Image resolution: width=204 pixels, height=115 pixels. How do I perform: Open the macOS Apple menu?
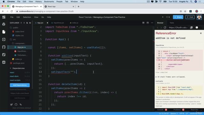click(4, 2)
